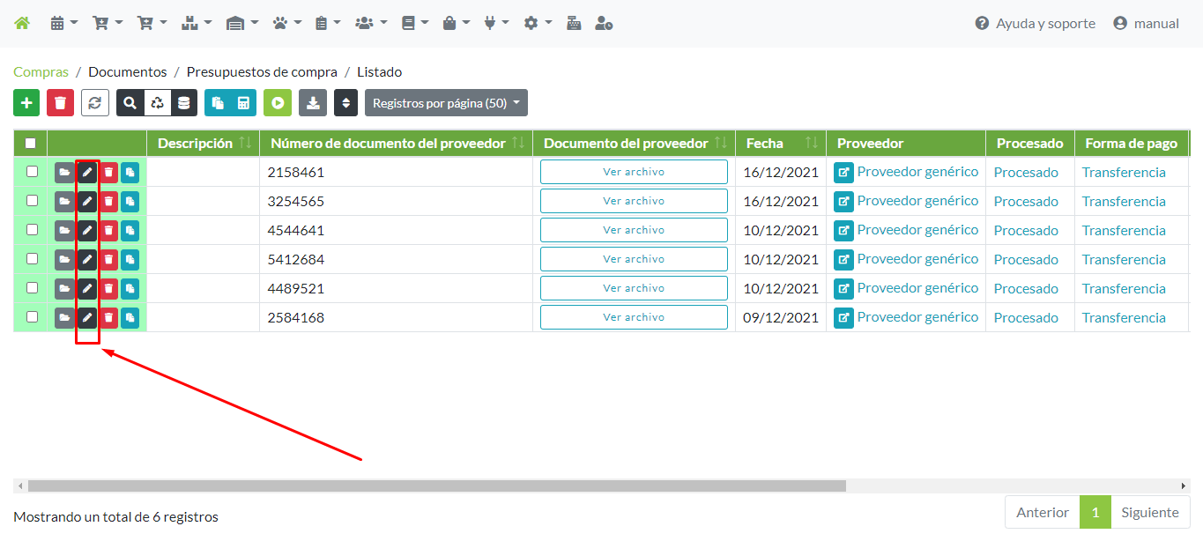Screen dimensions: 1203x556
Task: Duplicate document 2584168 with copy icon
Action: pyautogui.click(x=130, y=318)
